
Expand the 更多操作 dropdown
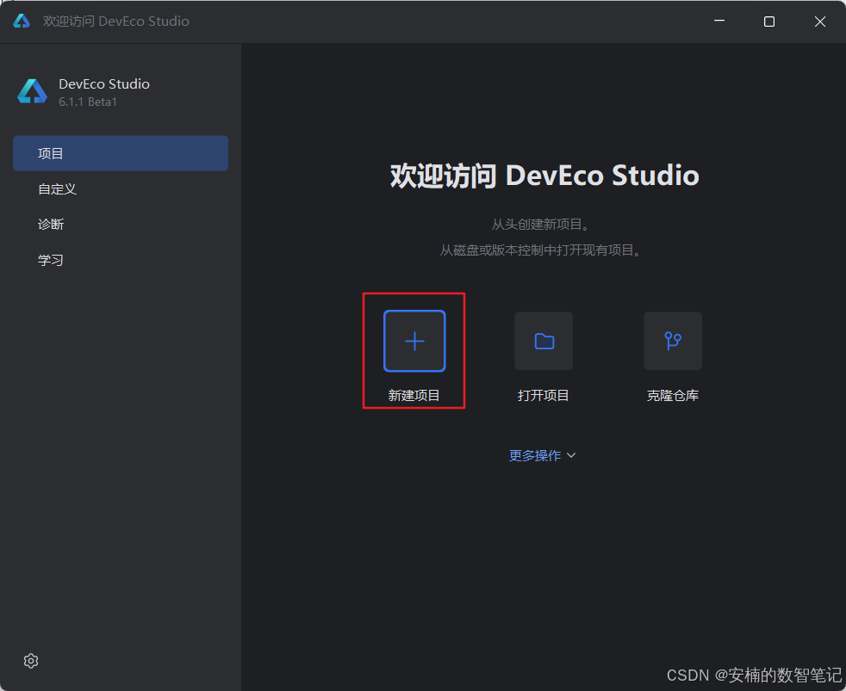(x=542, y=455)
